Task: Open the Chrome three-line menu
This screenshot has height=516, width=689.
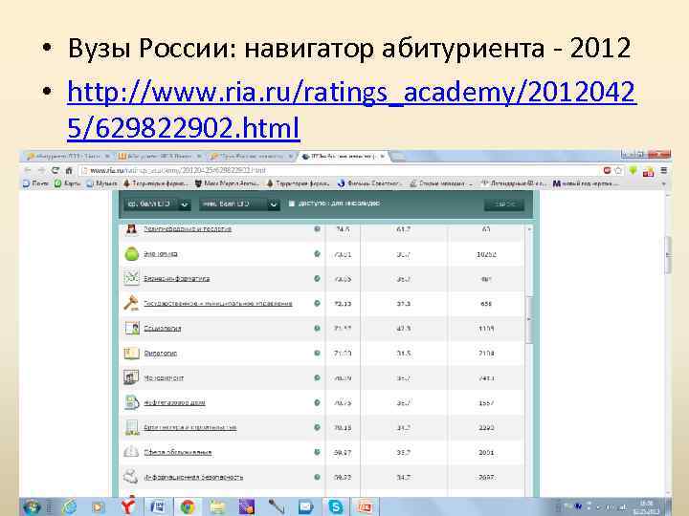Action: click(664, 170)
